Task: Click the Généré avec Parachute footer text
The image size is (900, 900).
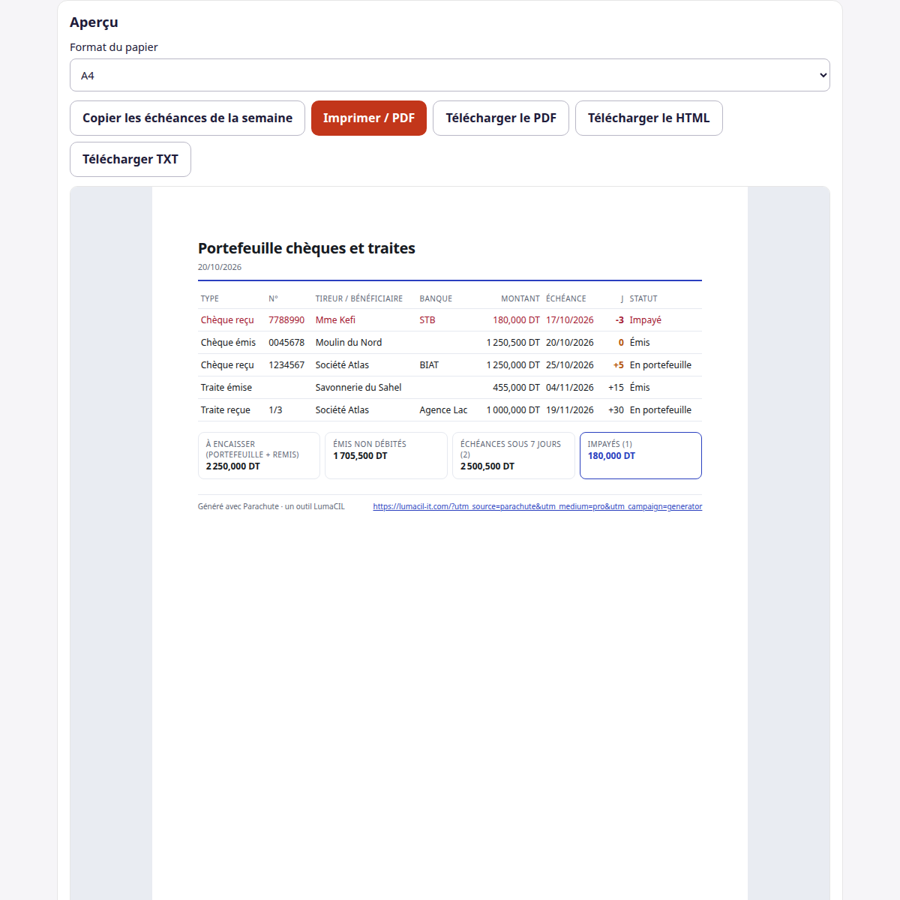Action: point(271,506)
